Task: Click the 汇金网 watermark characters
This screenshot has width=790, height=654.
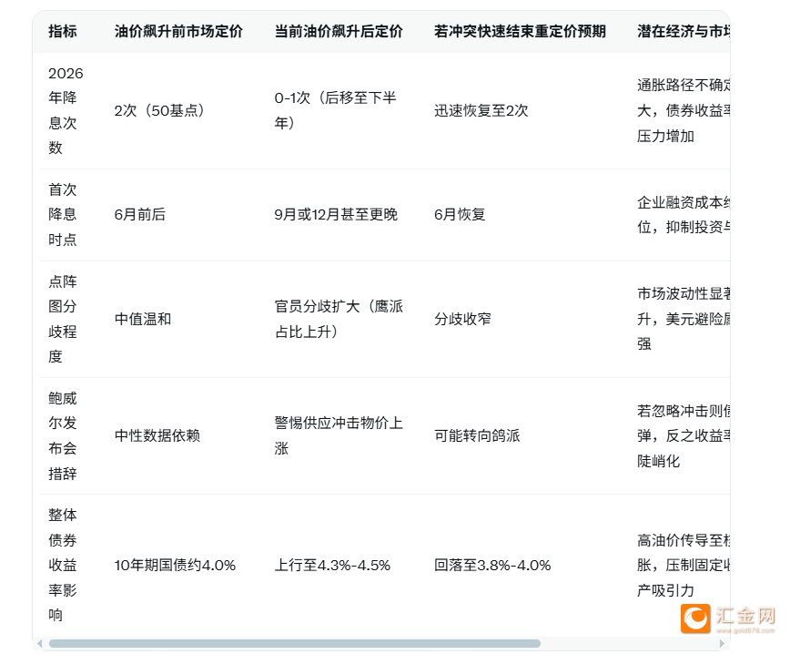Action: tap(744, 615)
